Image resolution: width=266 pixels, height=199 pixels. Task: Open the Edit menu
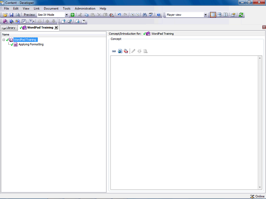(16, 8)
